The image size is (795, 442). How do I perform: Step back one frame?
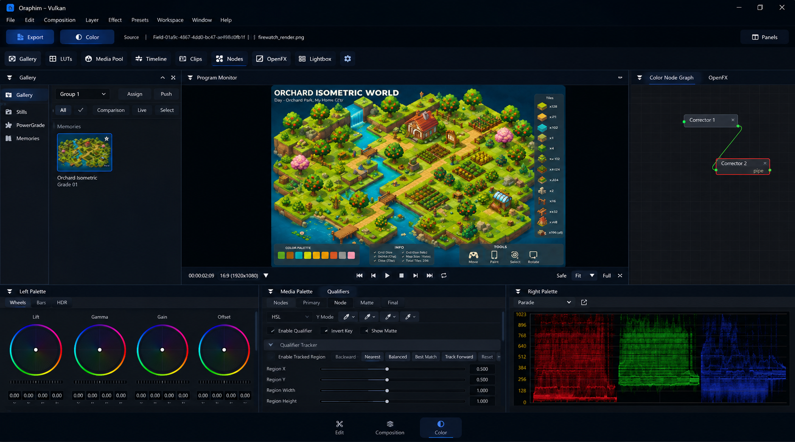[373, 276]
